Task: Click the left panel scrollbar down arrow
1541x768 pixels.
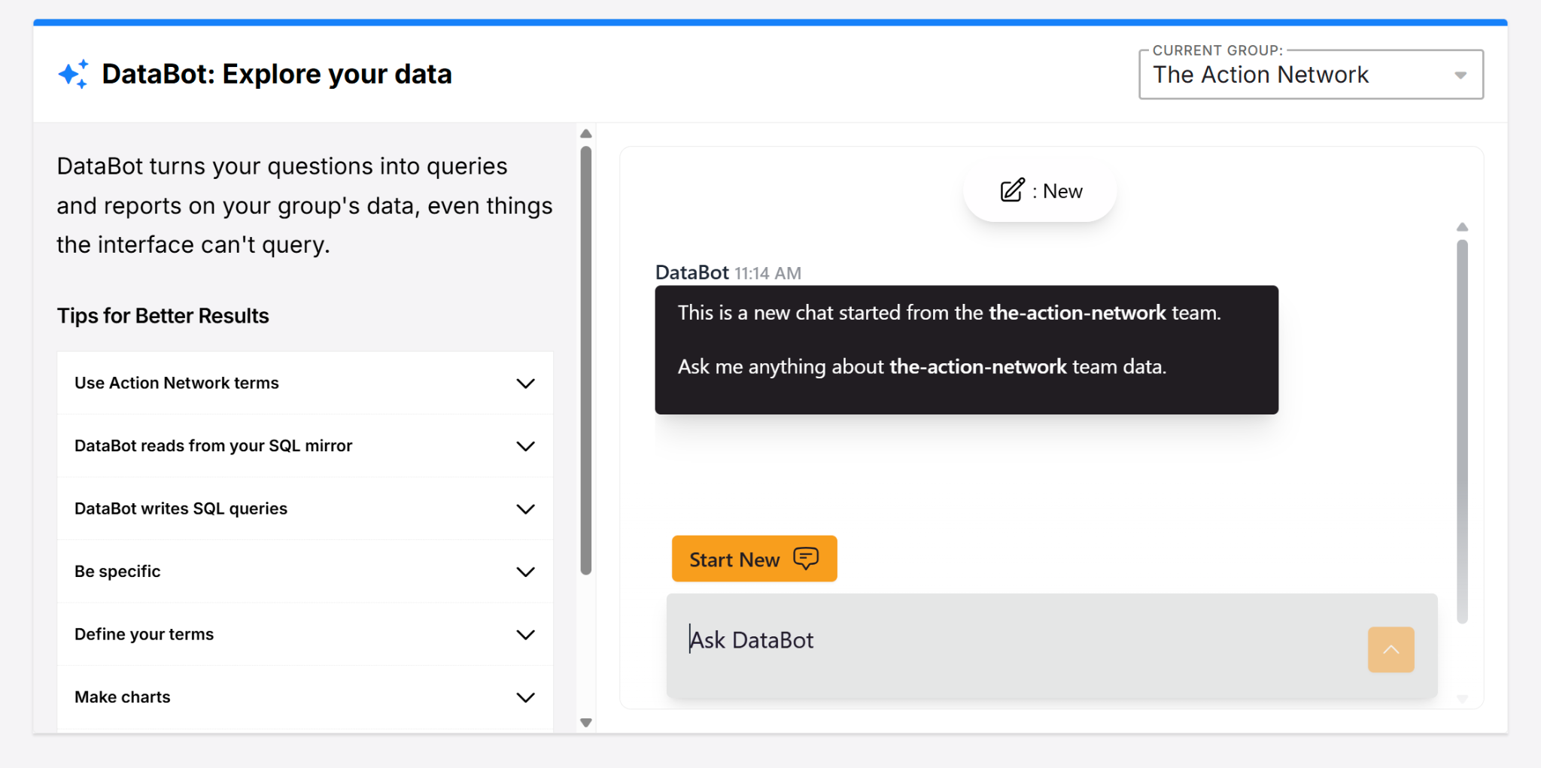Action: [586, 723]
